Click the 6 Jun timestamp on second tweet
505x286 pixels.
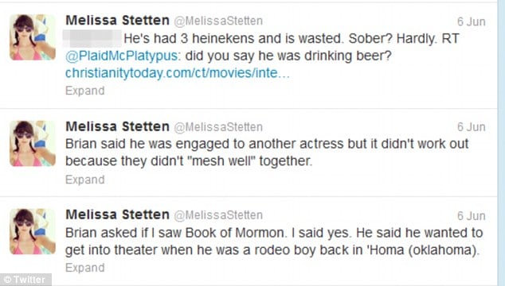click(472, 127)
